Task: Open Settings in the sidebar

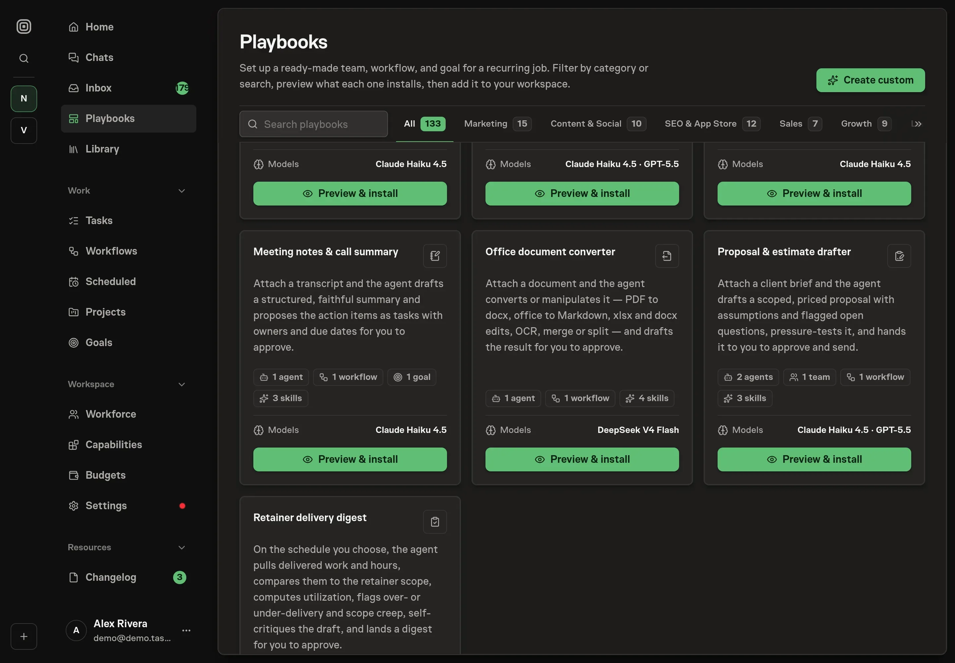Action: (x=128, y=506)
